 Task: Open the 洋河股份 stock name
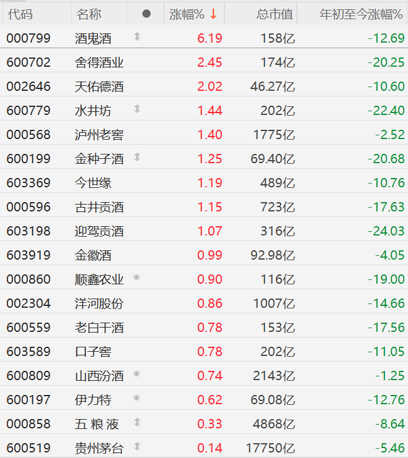click(100, 303)
